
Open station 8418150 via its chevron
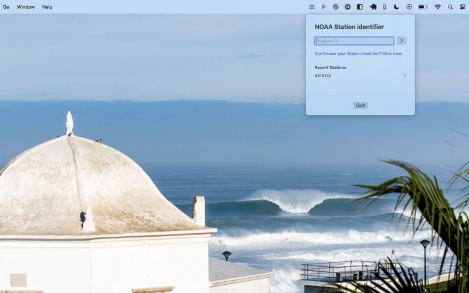tap(405, 76)
